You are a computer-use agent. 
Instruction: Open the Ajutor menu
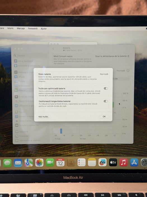(x=44, y=29)
